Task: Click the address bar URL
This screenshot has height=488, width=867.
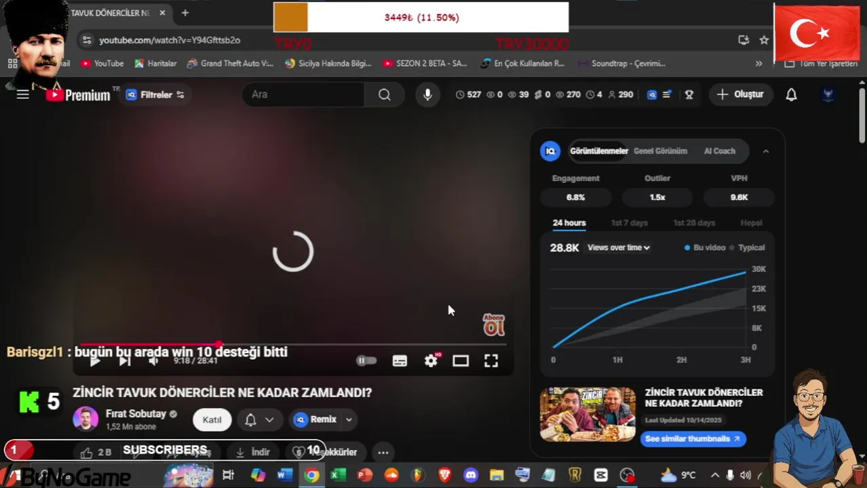Action: [x=170, y=40]
